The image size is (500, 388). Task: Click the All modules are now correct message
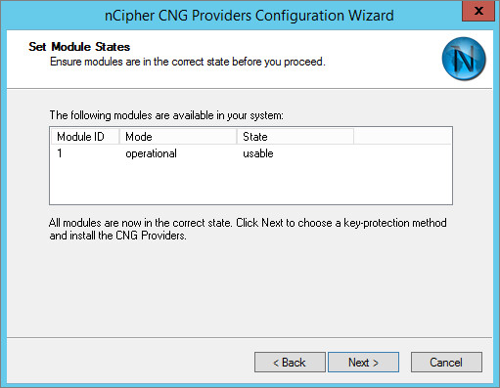tap(248, 229)
